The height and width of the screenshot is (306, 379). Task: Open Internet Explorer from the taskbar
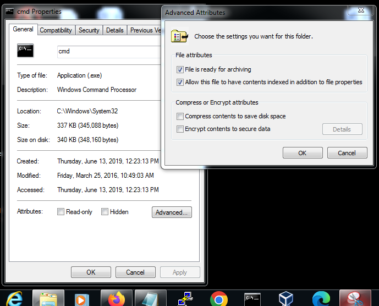(14, 299)
